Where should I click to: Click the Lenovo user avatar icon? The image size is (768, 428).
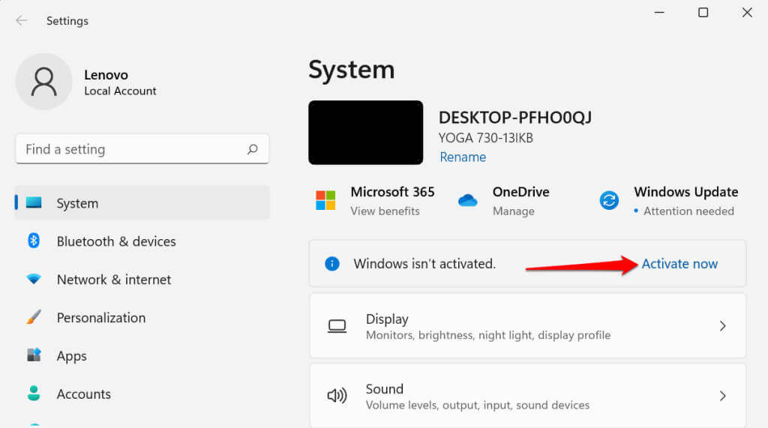[x=43, y=82]
